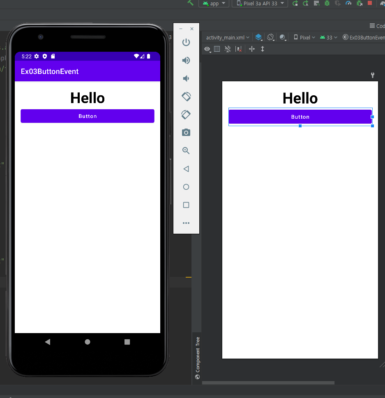Select the Button in the design preview
The height and width of the screenshot is (398, 385).
pos(300,117)
